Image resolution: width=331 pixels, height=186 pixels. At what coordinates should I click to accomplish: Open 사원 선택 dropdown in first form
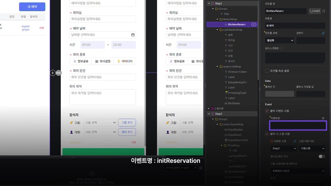coord(100,132)
